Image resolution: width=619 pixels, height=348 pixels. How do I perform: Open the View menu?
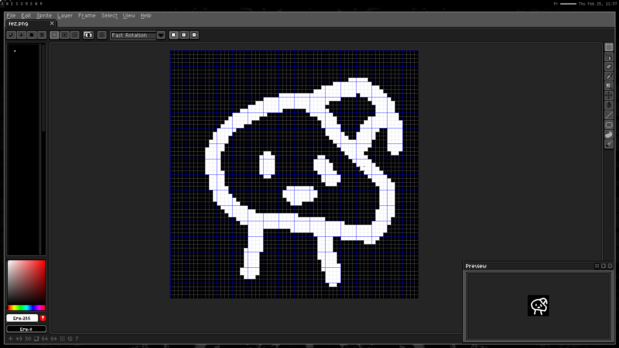click(x=129, y=15)
